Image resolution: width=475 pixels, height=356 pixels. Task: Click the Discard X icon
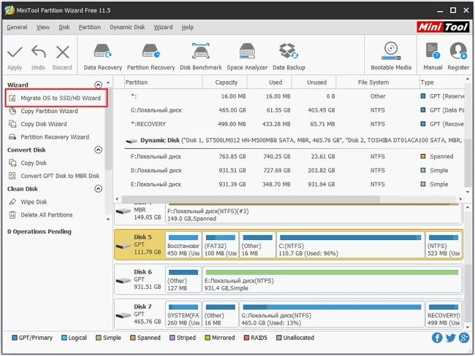62,53
